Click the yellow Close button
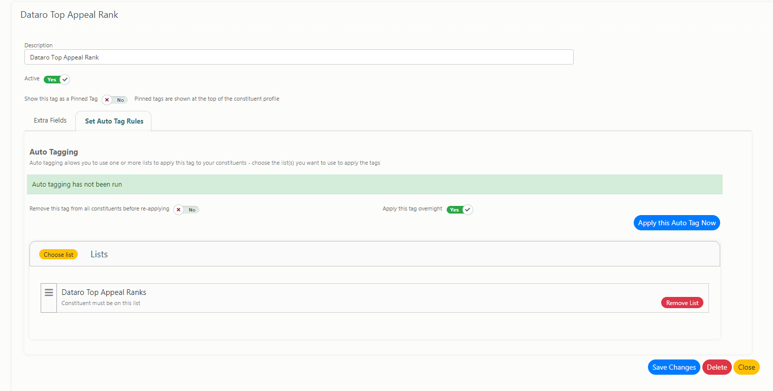Image resolution: width=773 pixels, height=391 pixels. coord(747,367)
